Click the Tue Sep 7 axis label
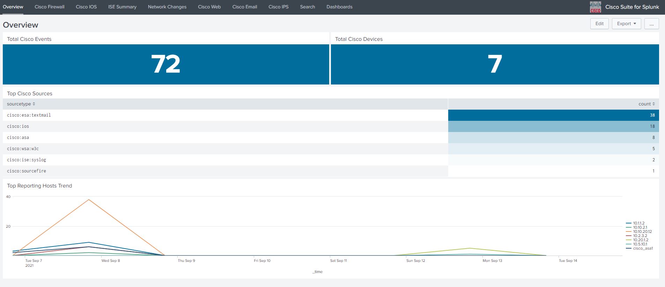Image resolution: width=665 pixels, height=287 pixels. click(34, 261)
